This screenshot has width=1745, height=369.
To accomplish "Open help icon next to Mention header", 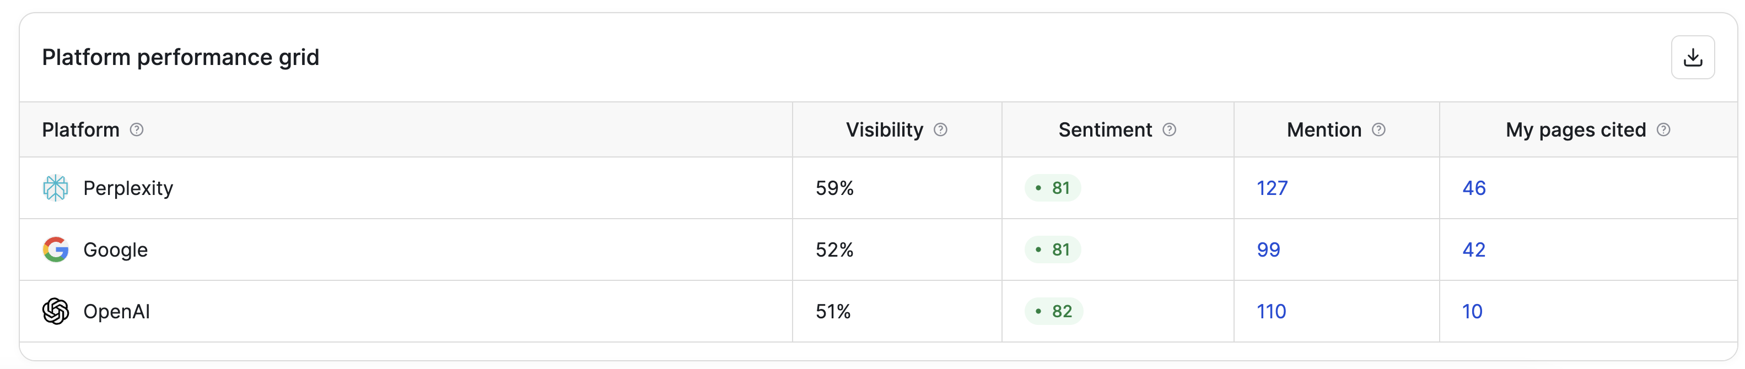I will [x=1378, y=129].
